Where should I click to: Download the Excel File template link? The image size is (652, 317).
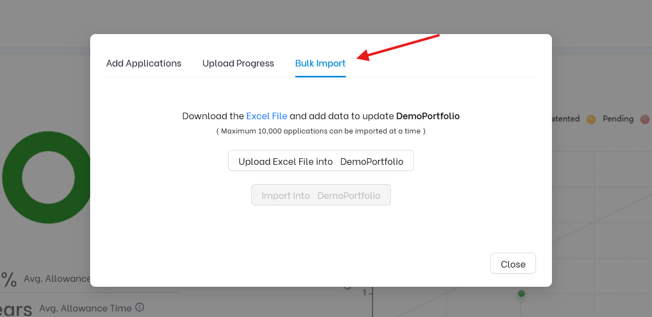(x=267, y=116)
